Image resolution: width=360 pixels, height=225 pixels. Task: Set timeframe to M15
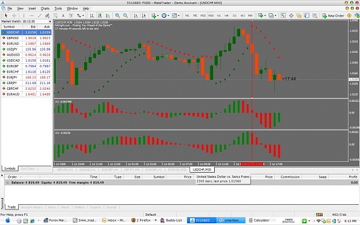click(x=203, y=16)
